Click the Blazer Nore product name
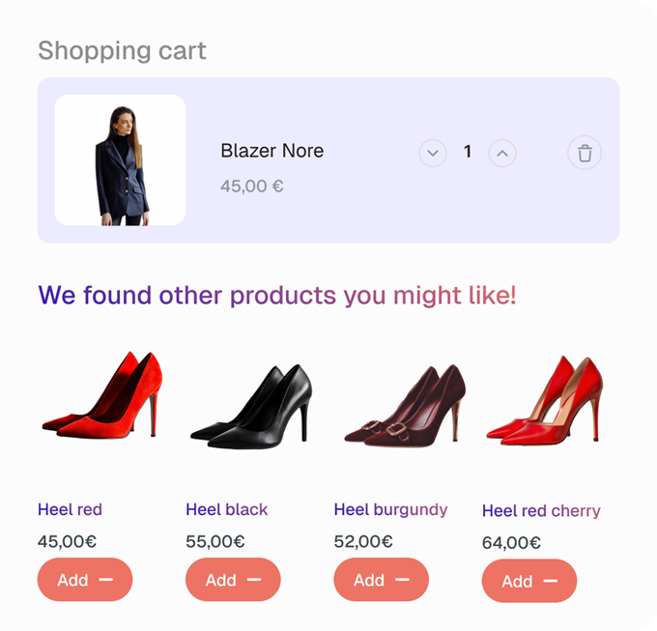 [271, 151]
